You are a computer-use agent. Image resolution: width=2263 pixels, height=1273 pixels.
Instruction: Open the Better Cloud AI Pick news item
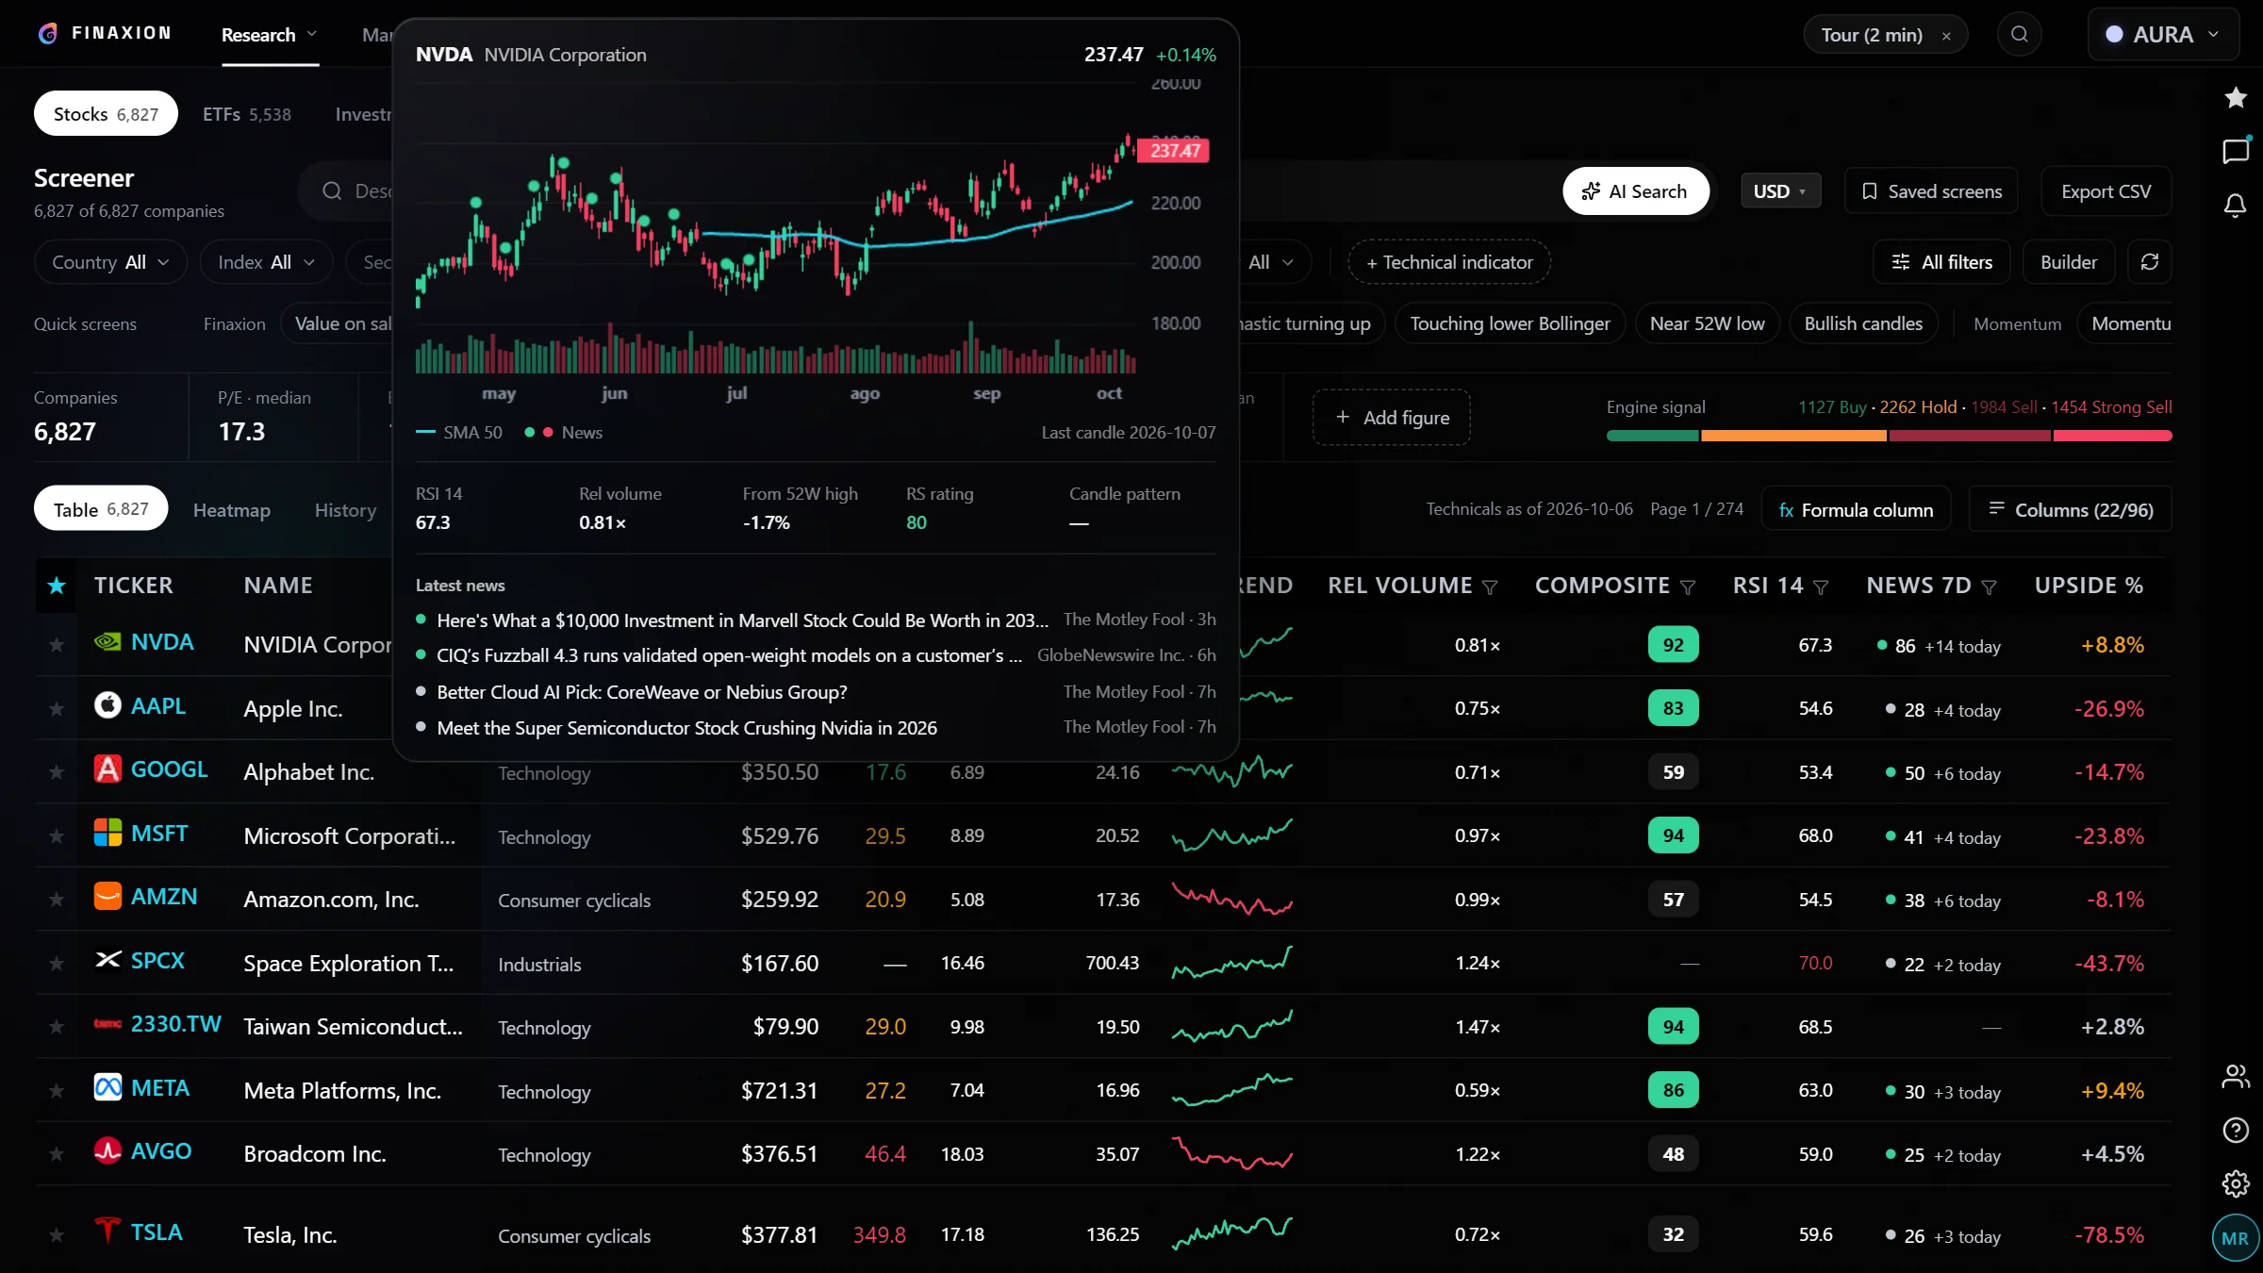pos(641,692)
